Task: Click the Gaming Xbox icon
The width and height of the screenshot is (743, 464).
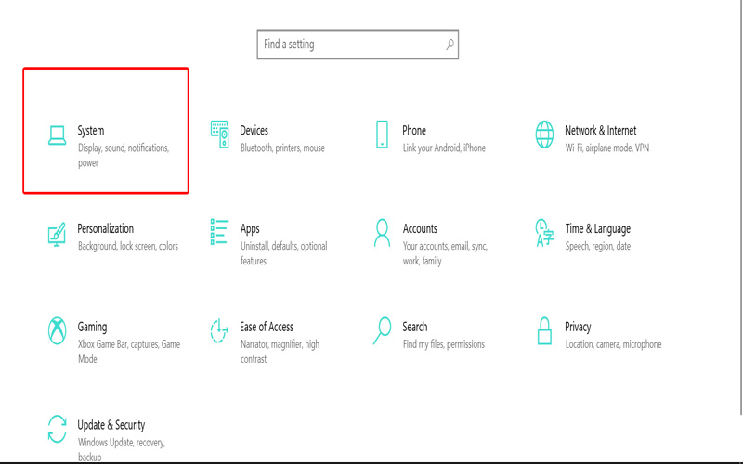Action: click(58, 330)
